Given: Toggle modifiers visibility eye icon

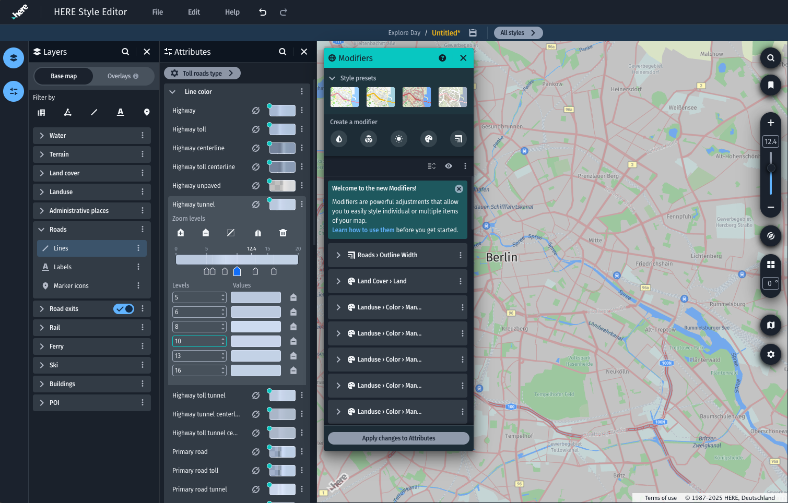Looking at the screenshot, I should click(x=448, y=166).
